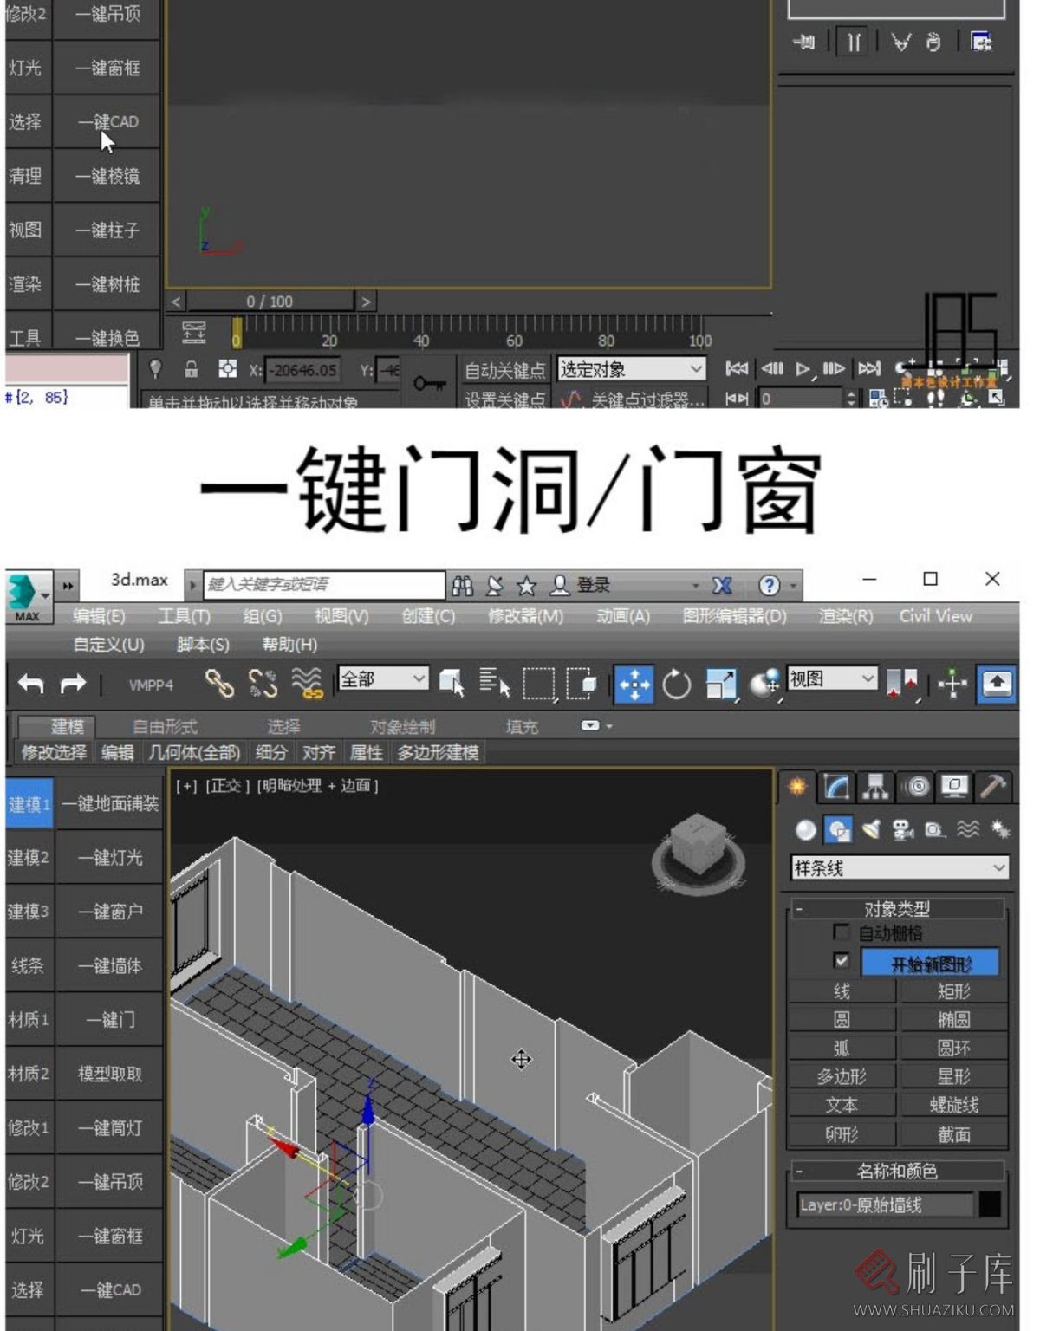
Task: Open the MAX application logo menu
Action: point(28,597)
